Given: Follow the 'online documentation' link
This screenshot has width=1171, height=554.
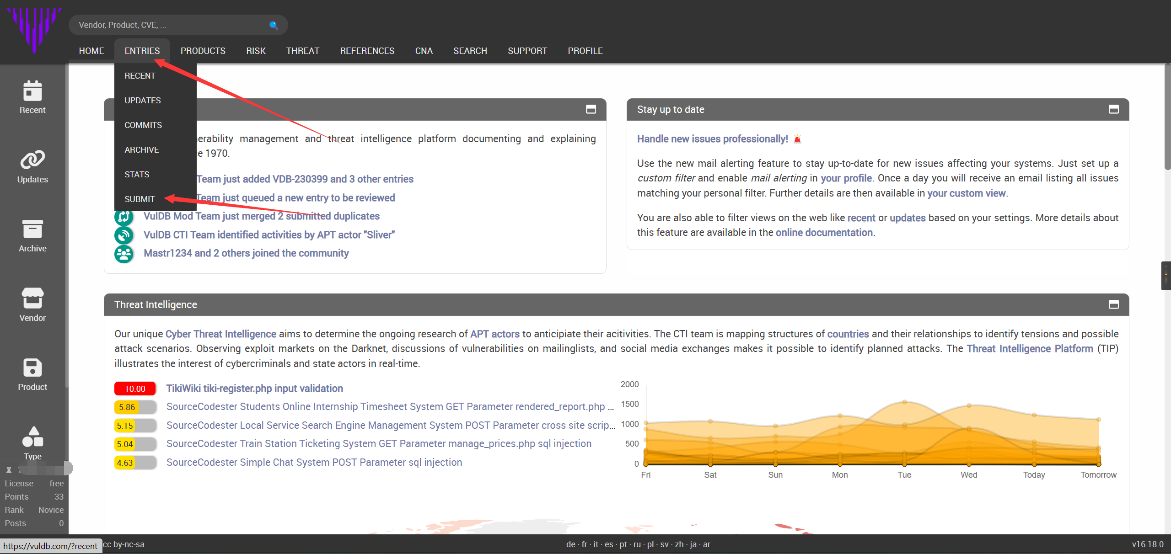Looking at the screenshot, I should pyautogui.click(x=824, y=233).
